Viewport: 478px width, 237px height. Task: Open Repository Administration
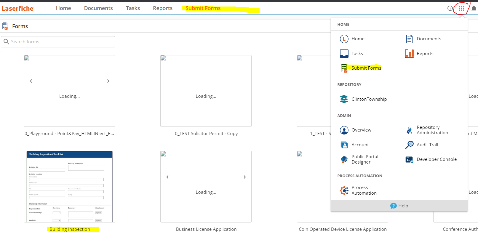(x=432, y=130)
